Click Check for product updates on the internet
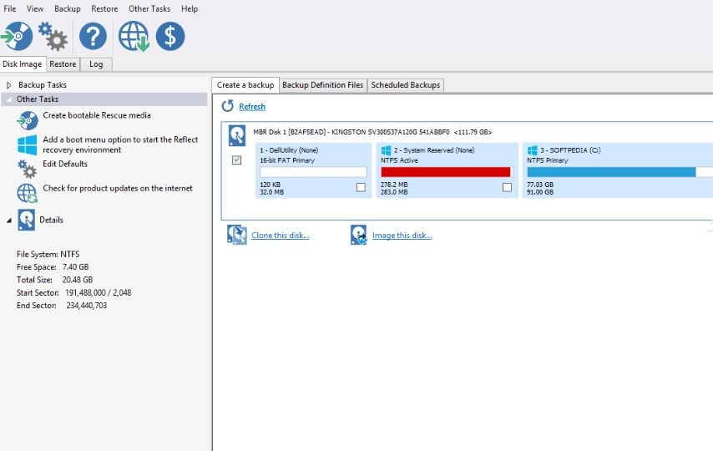The image size is (713, 451). pyautogui.click(x=118, y=189)
